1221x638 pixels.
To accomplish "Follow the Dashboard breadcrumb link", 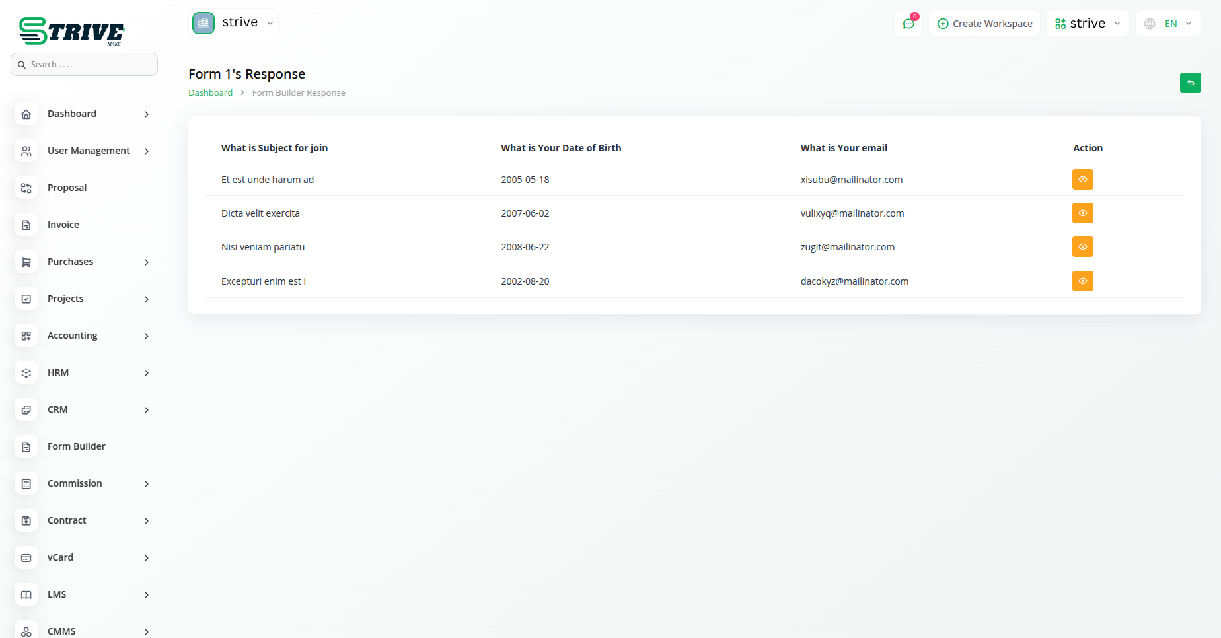I will 210,93.
